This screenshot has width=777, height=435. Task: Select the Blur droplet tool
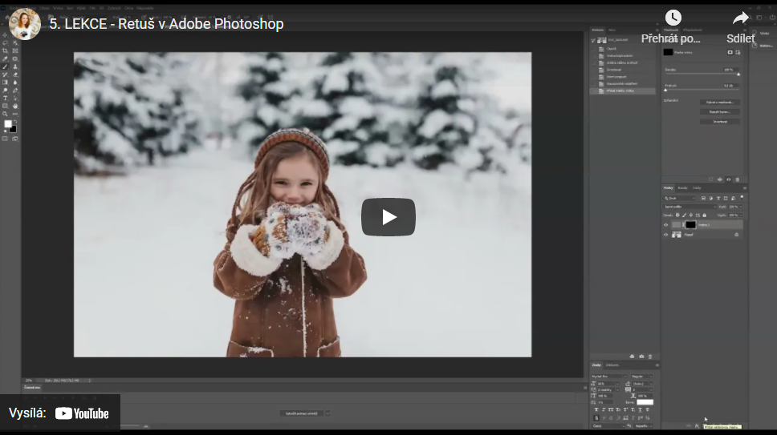[x=15, y=83]
